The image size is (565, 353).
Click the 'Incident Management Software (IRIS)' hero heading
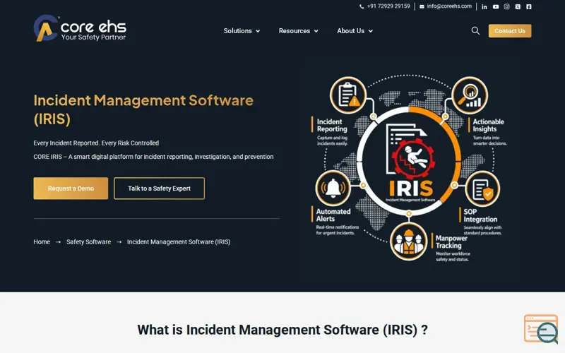(x=143, y=109)
